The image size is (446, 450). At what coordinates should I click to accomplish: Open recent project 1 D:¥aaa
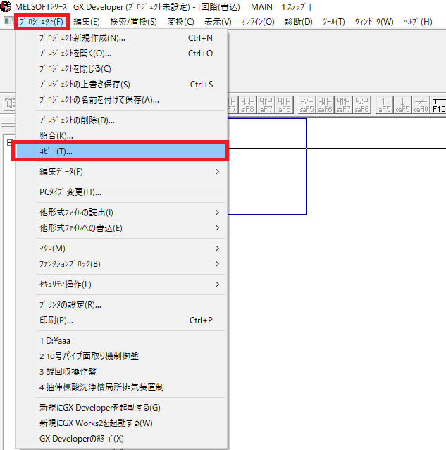pyautogui.click(x=121, y=341)
